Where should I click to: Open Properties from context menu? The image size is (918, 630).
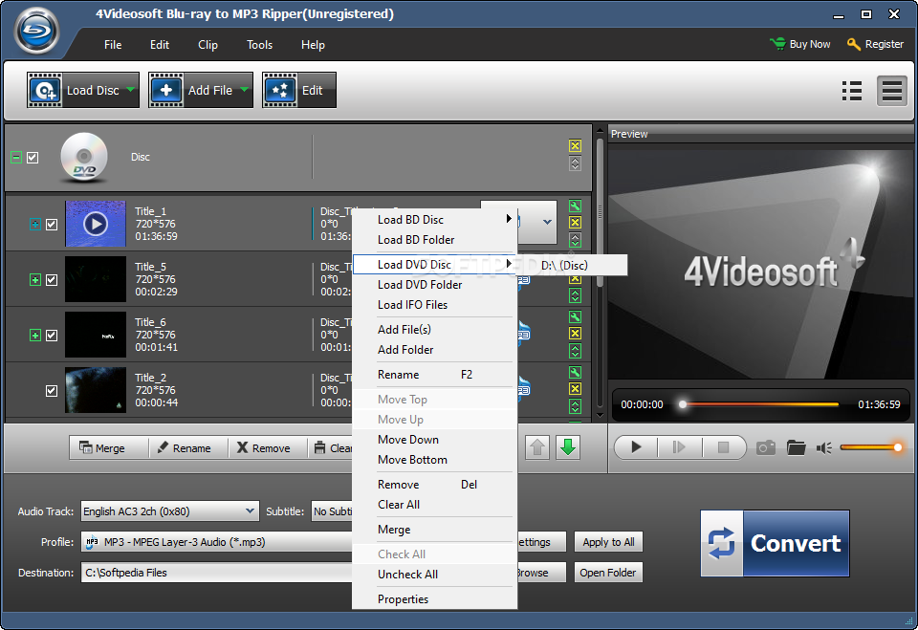[x=434, y=599]
